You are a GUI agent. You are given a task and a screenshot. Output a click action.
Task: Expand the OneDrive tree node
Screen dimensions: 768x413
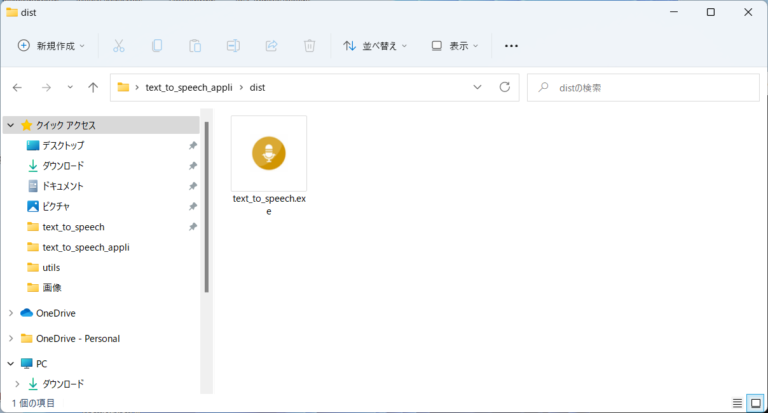click(x=11, y=313)
